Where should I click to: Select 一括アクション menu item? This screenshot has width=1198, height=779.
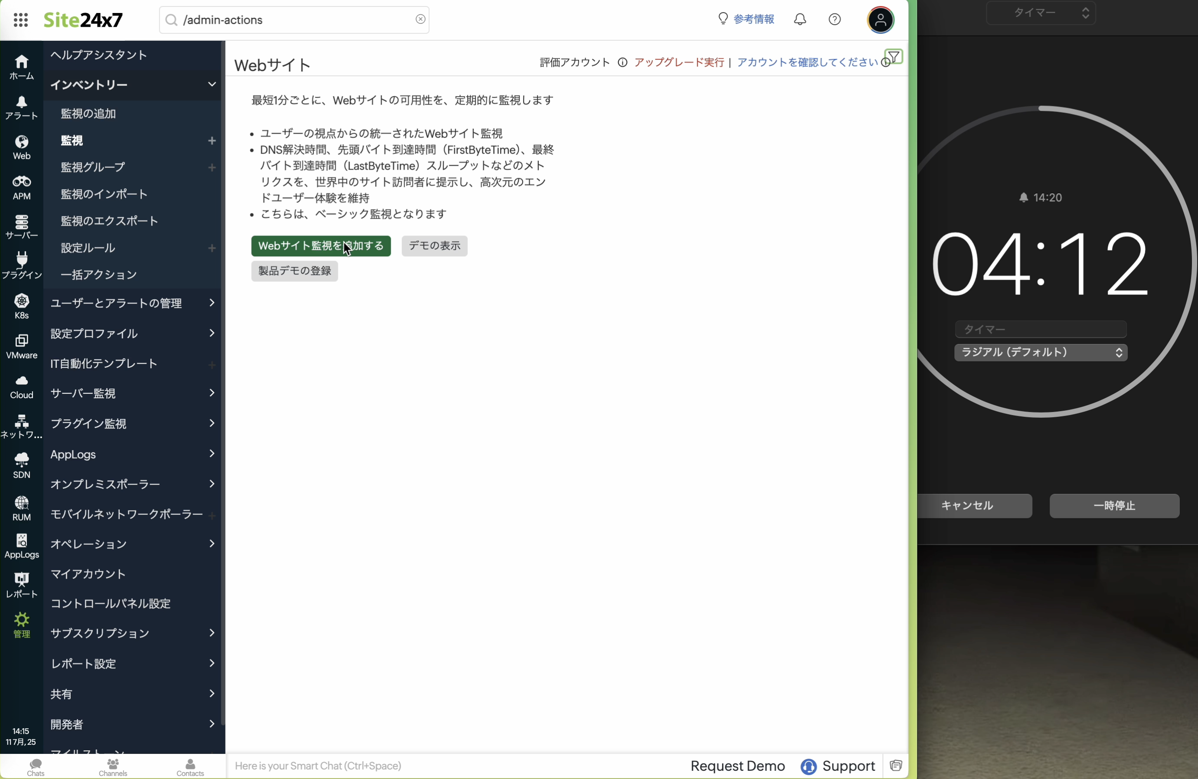click(x=98, y=275)
